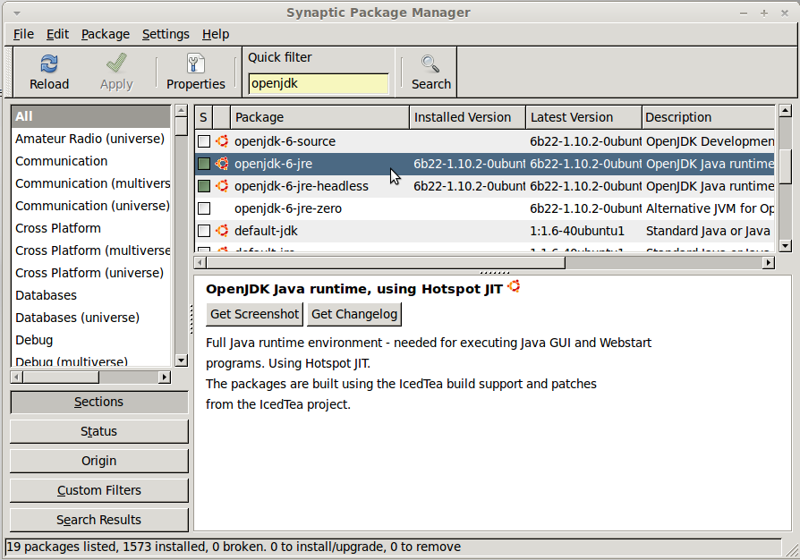Select Cross Platform (universe) section
The width and height of the screenshot is (800, 560).
(x=90, y=273)
